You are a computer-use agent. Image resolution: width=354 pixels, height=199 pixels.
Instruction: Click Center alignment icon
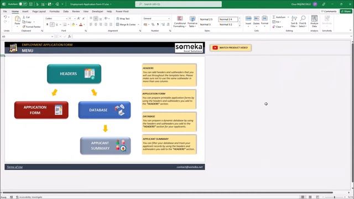coord(96,24)
